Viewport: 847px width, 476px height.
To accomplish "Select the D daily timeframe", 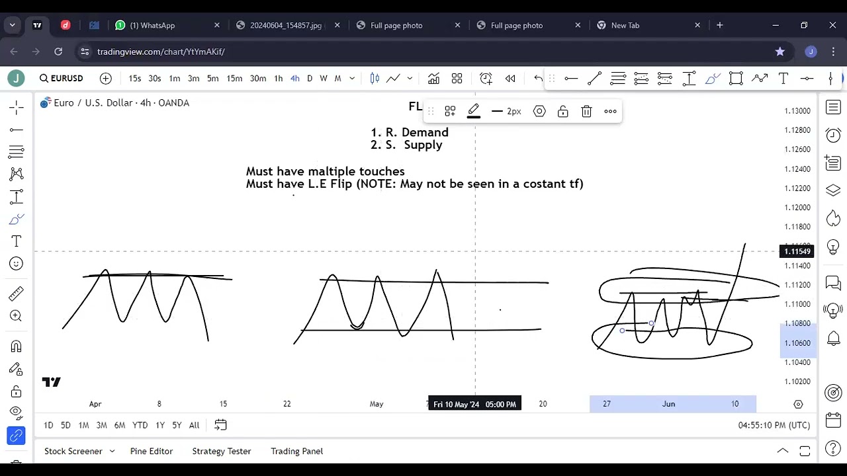I will [x=310, y=78].
